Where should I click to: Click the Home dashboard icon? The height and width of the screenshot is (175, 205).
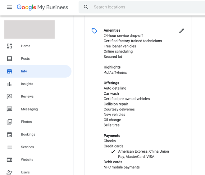9,46
